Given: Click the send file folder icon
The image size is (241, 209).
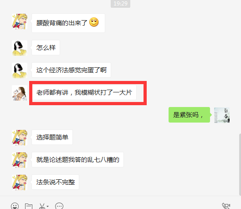Looking at the screenshot, I should click(x=29, y=207).
